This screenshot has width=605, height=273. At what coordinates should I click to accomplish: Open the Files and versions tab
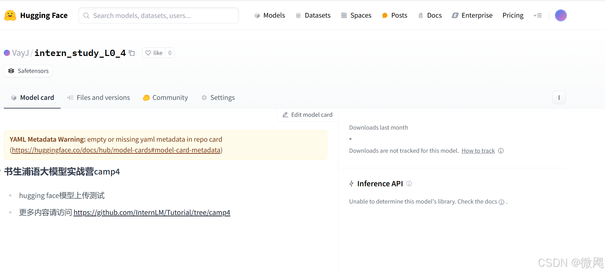coord(99,98)
